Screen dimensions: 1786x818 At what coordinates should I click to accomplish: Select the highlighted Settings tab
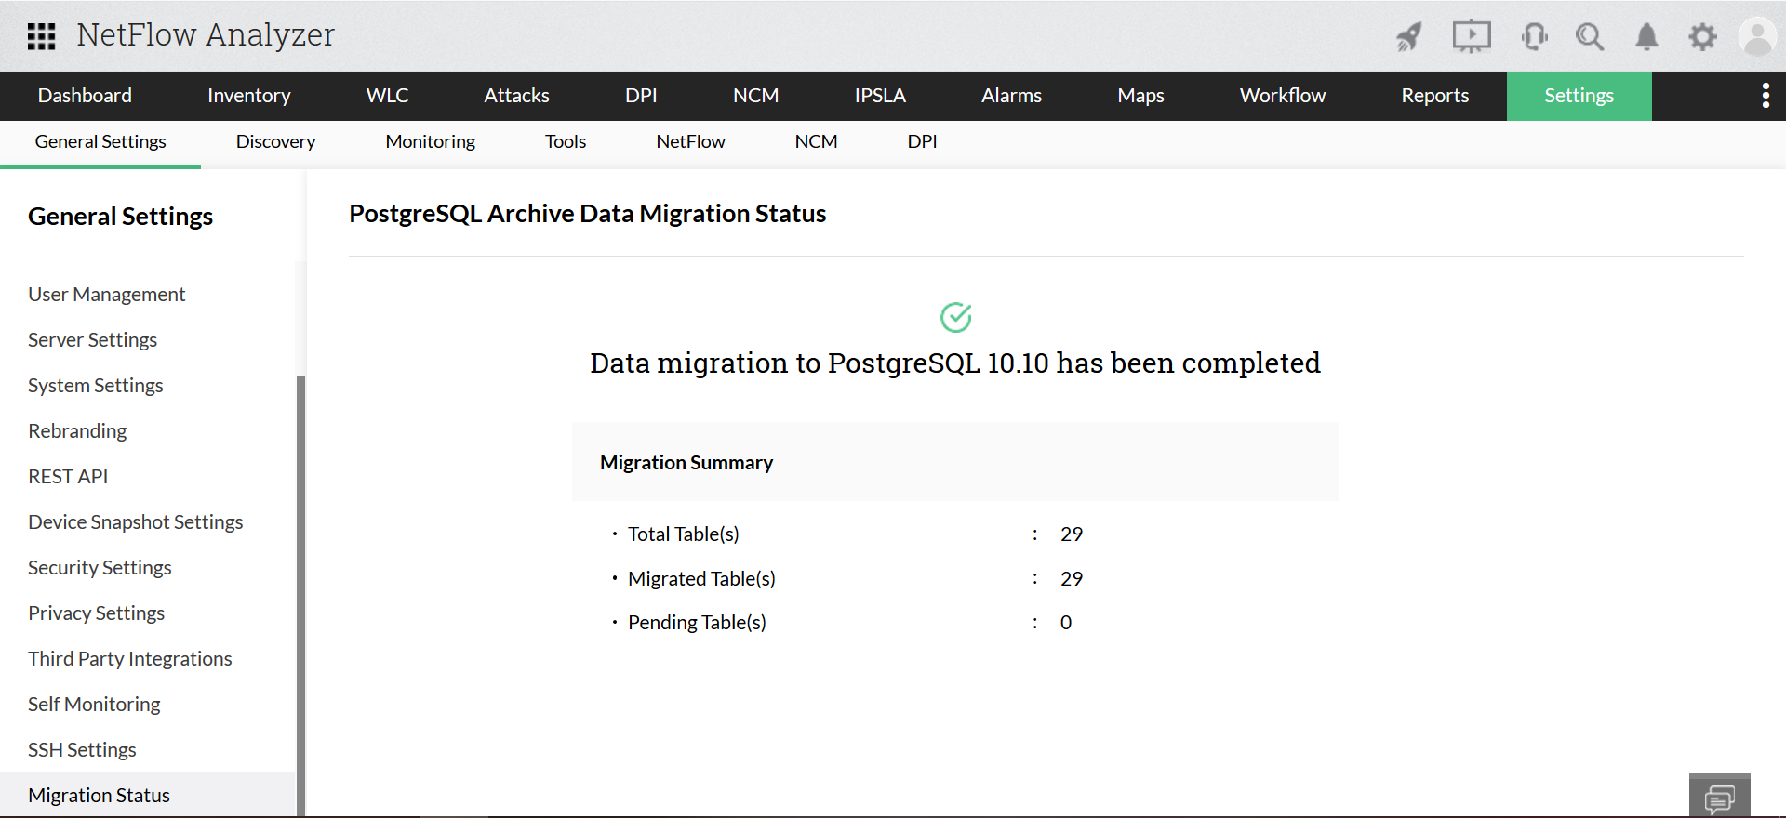point(1579,96)
